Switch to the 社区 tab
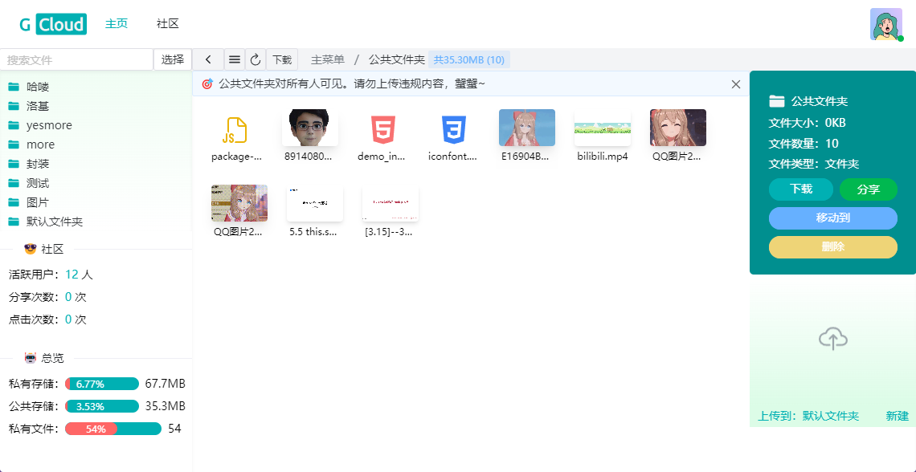The image size is (916, 472). [168, 24]
